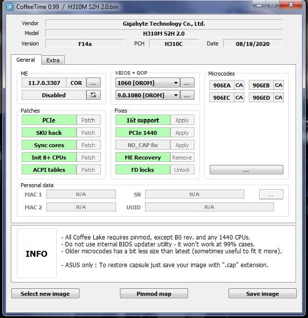
Task: Click the PCH field H310C
Action: coord(174,43)
